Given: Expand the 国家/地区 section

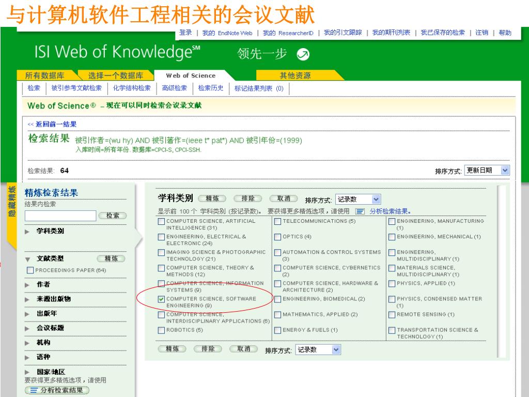Looking at the screenshot, I should click(x=27, y=372).
